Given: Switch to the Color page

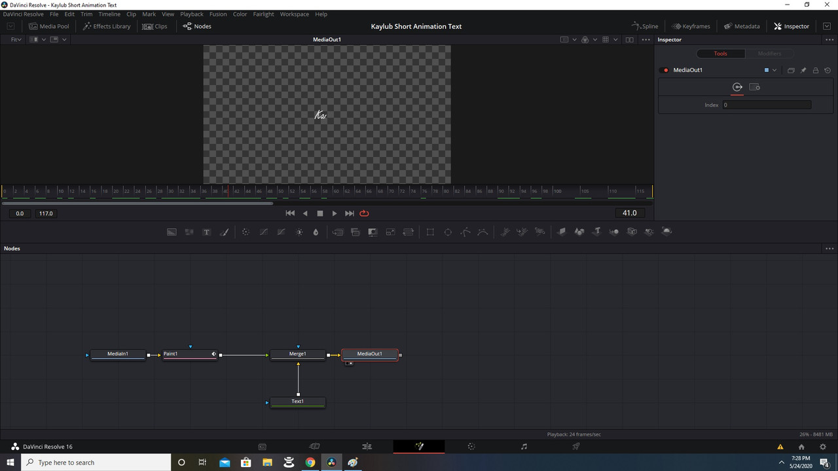Looking at the screenshot, I should [x=471, y=446].
